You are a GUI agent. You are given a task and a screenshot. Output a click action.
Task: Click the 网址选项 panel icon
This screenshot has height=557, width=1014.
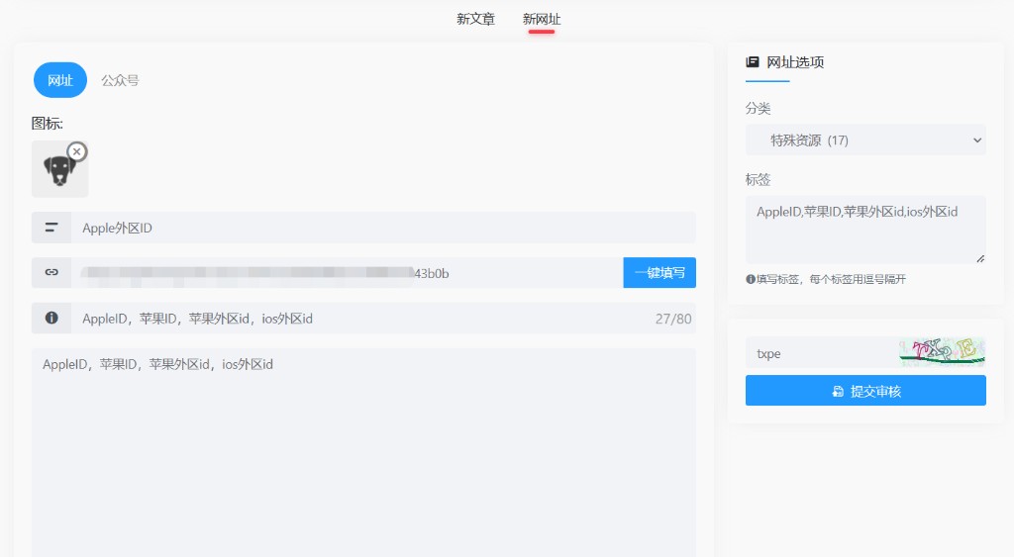[753, 62]
